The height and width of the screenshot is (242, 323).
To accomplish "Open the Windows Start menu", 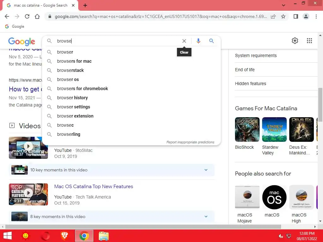I will [x=8, y=236].
